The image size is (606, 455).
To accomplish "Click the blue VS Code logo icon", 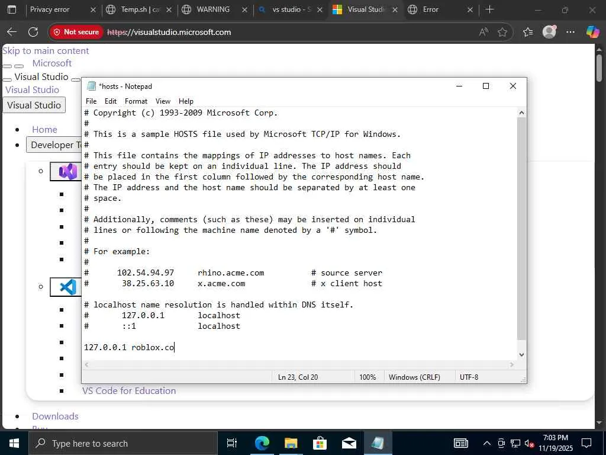I will click(x=67, y=287).
